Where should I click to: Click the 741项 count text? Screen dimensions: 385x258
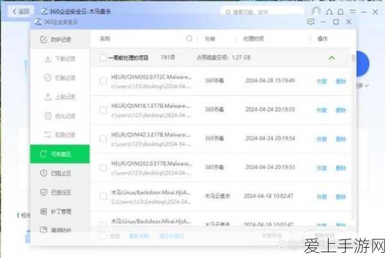[x=167, y=58]
